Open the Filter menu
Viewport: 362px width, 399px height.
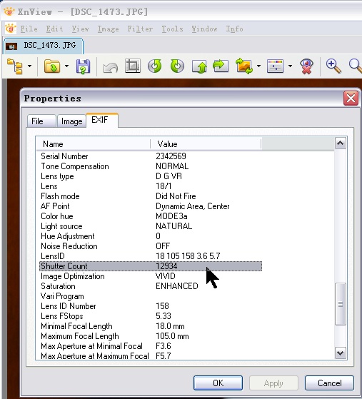140,29
